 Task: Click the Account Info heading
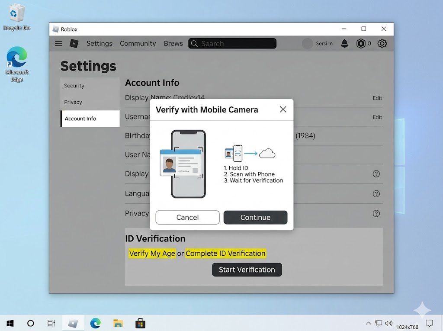coord(152,83)
